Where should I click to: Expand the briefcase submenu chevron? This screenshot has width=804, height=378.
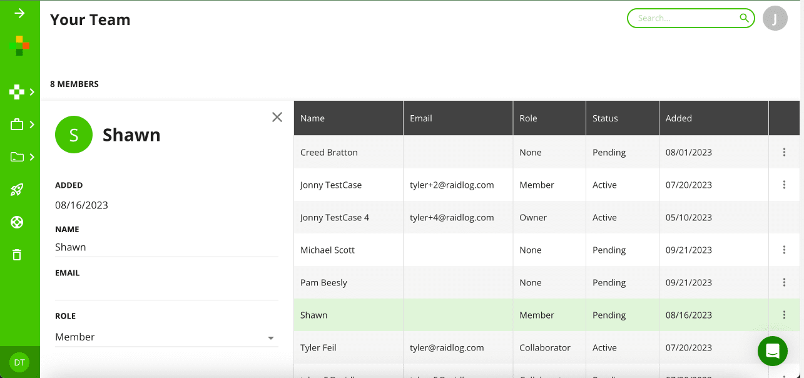[32, 125]
